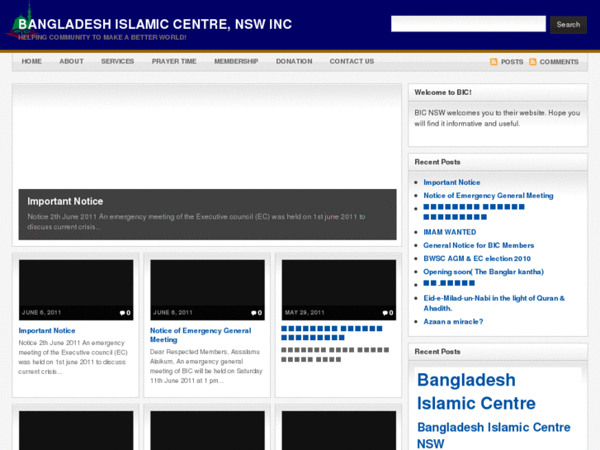
Task: Open comment count on May 29, 2011 card
Action: pyautogui.click(x=388, y=313)
